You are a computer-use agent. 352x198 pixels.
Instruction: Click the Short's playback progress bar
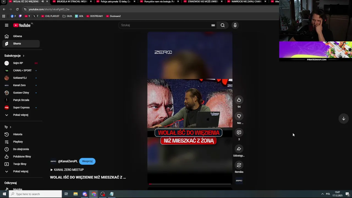[x=190, y=184]
